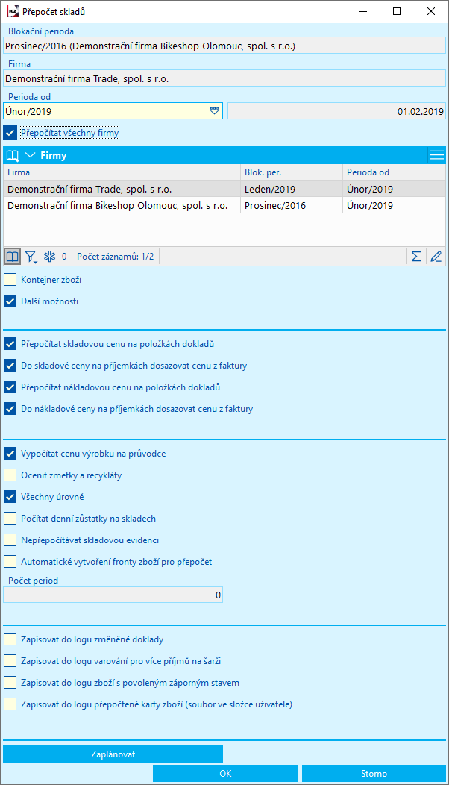Click the Blokační perioda field
449x785 pixels.
(224, 46)
